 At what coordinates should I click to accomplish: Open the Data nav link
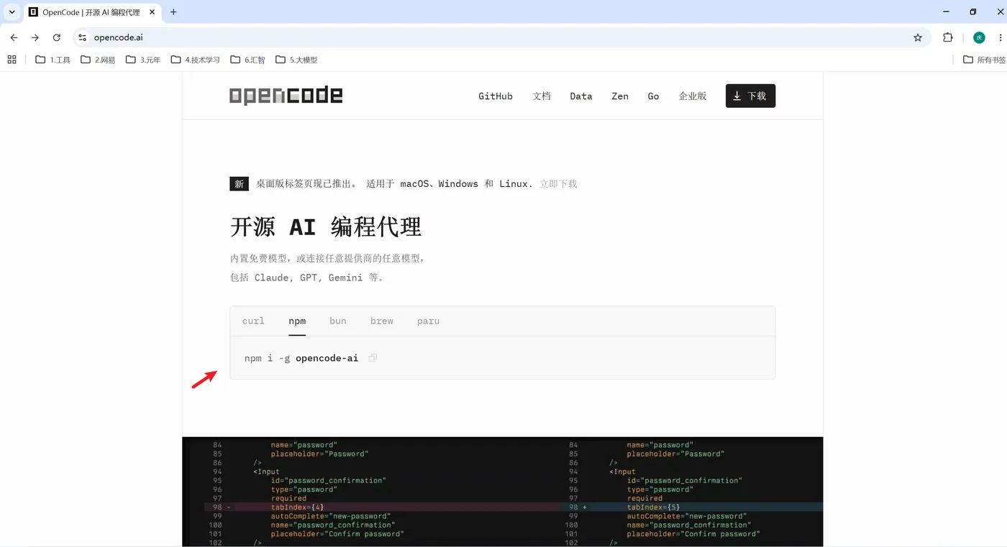click(581, 96)
